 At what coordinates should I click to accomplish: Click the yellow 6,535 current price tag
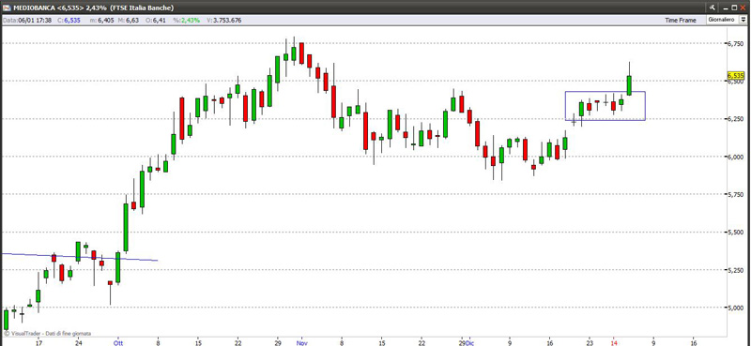click(x=736, y=76)
